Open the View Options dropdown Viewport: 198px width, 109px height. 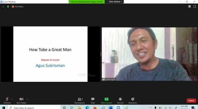point(115,2)
